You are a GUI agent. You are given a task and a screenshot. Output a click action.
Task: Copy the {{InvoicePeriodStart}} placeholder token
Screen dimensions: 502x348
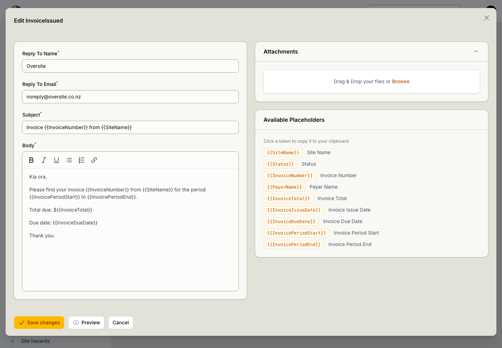[297, 233]
